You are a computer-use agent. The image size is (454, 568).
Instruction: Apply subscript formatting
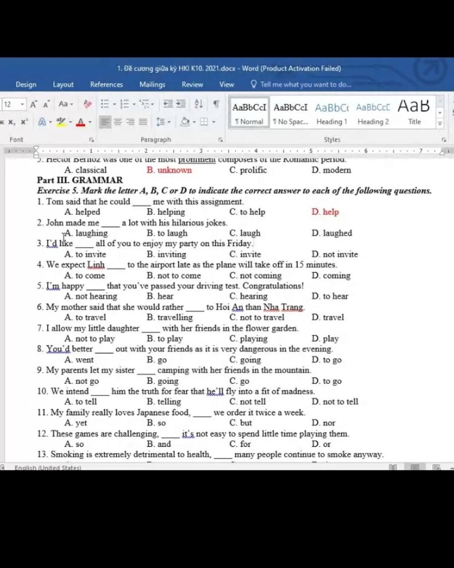tap(11, 122)
